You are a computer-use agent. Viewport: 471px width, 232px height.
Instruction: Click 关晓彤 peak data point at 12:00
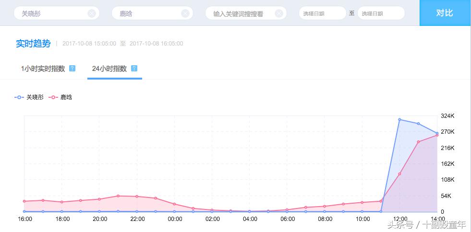tap(399, 119)
